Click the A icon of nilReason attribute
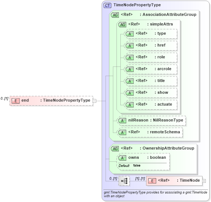 coord(122,121)
